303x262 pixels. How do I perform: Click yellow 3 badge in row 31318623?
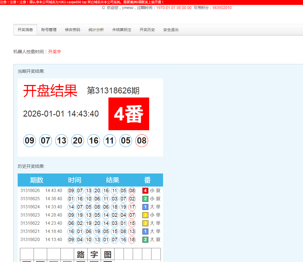pos(145,215)
